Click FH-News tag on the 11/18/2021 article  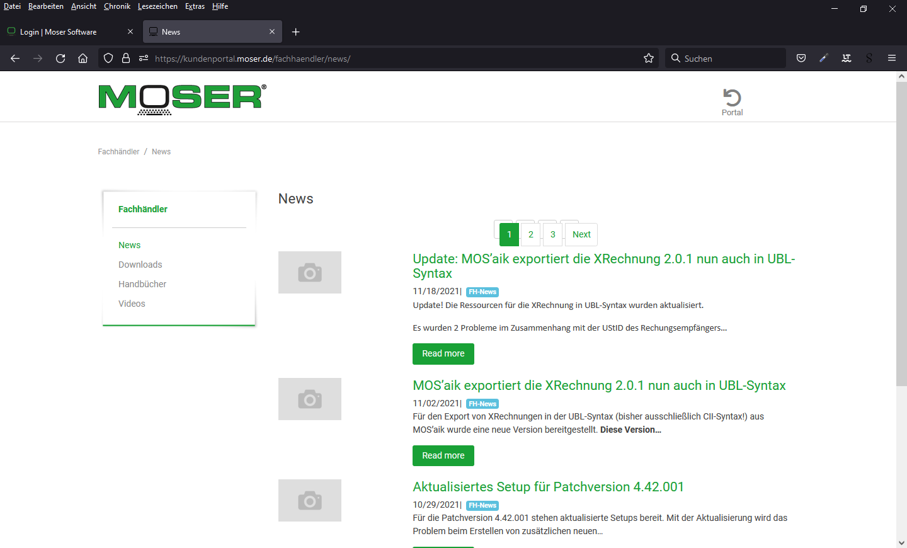pos(482,292)
